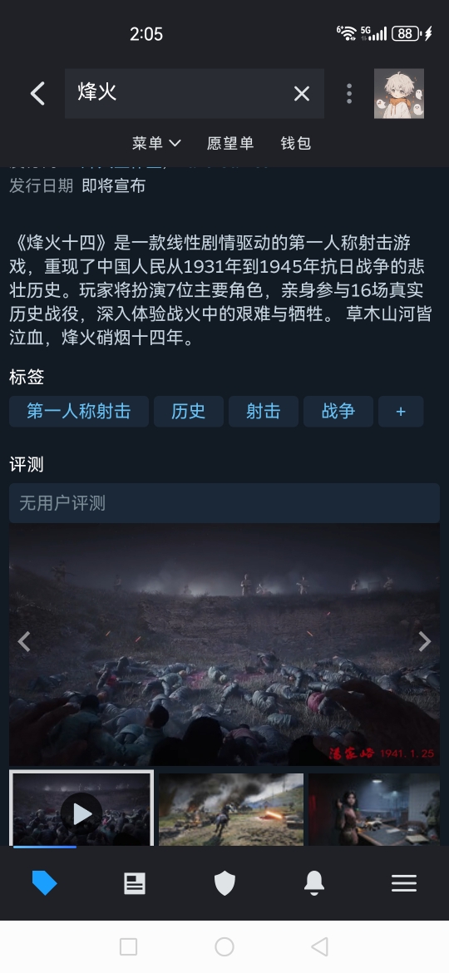Play the trailer video thumbnail

[x=81, y=808]
